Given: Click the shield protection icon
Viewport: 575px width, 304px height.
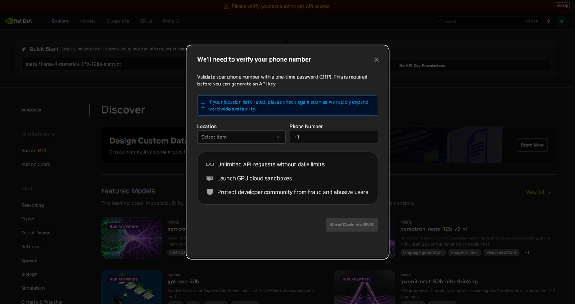Looking at the screenshot, I should click(x=209, y=192).
